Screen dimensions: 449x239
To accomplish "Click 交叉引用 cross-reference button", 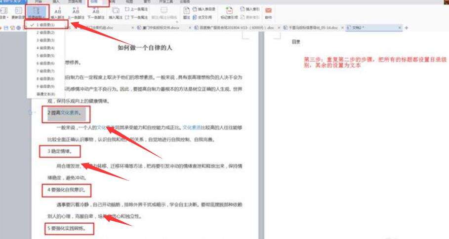I will pos(202,17).
